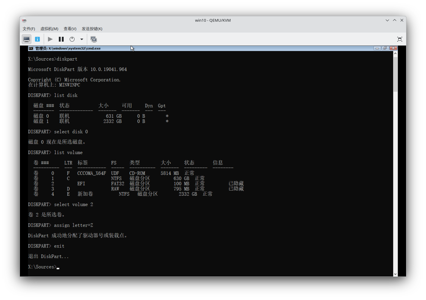The image size is (426, 300).
Task: Click the 'EFI' volume label
Action: click(x=81, y=184)
